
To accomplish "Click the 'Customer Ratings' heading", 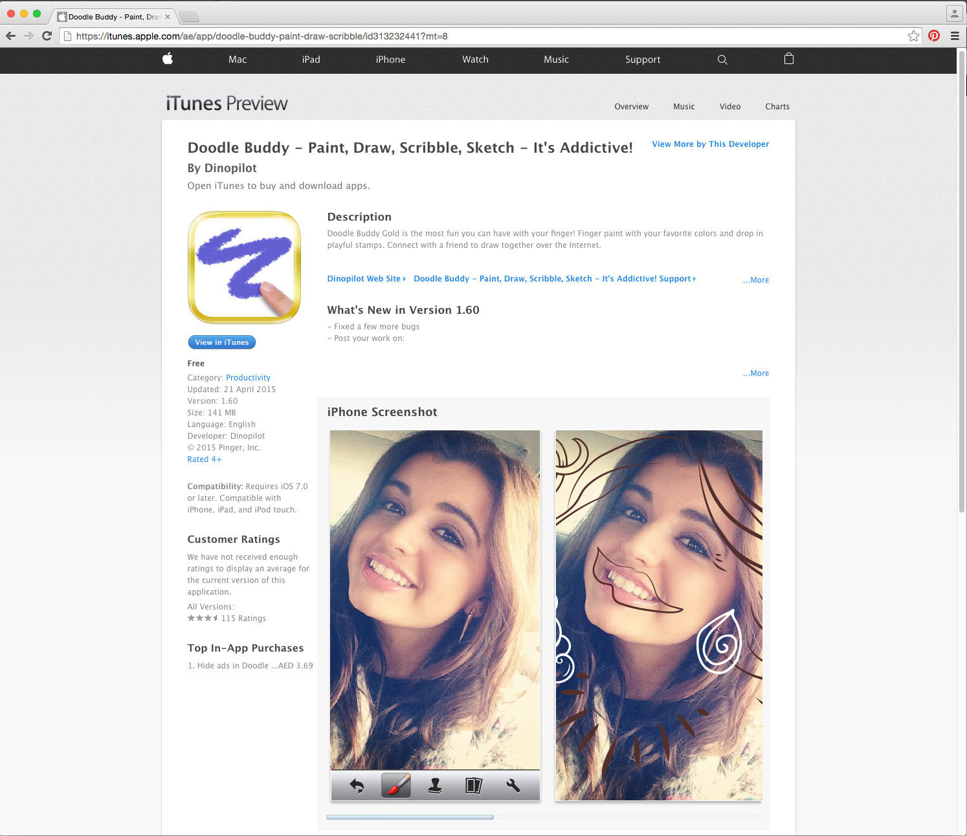I will pyautogui.click(x=234, y=540).
